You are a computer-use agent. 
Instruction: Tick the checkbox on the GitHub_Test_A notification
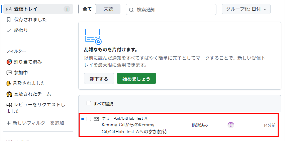click(89, 119)
